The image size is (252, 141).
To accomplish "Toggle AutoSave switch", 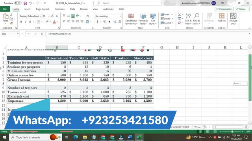I will [x=18, y=3].
